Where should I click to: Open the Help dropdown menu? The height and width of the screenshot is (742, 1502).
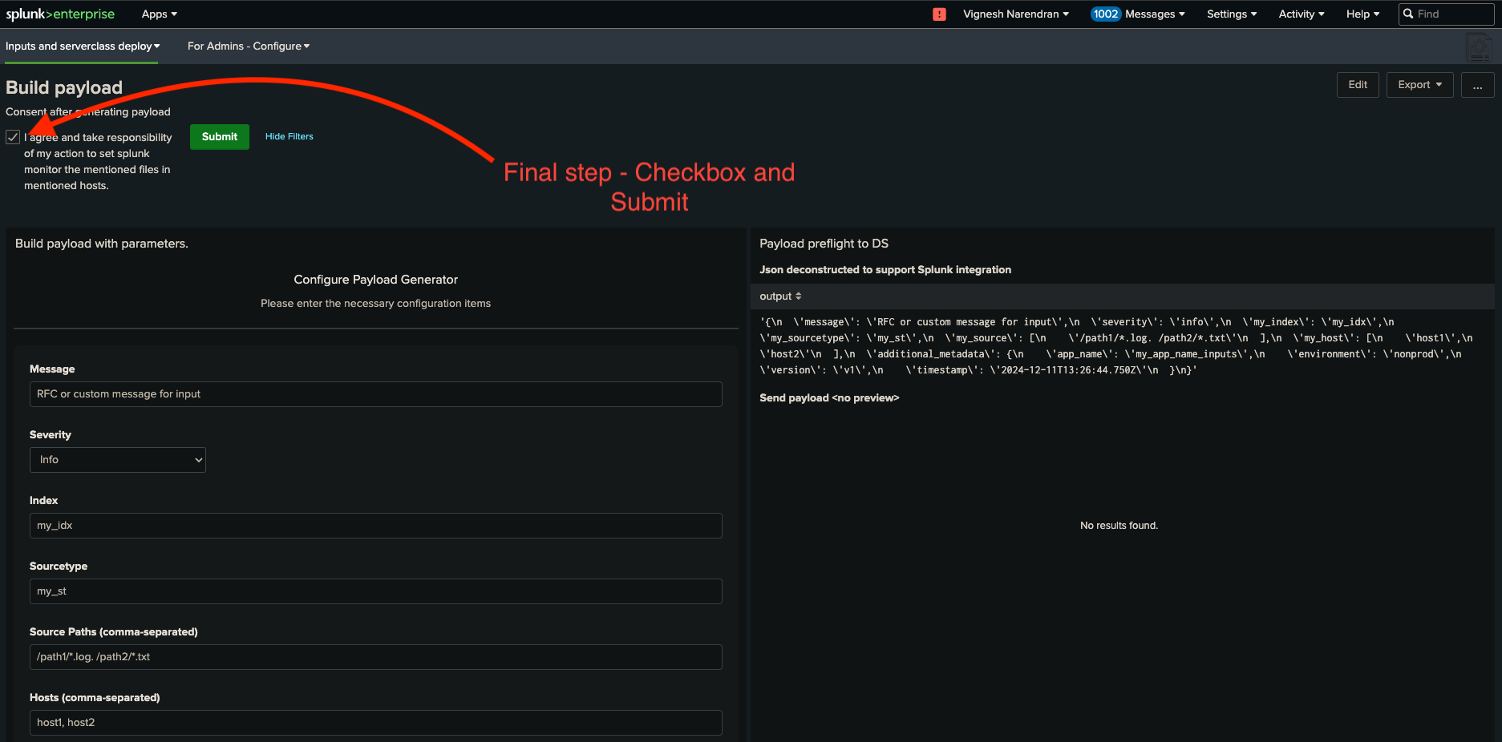click(1362, 14)
